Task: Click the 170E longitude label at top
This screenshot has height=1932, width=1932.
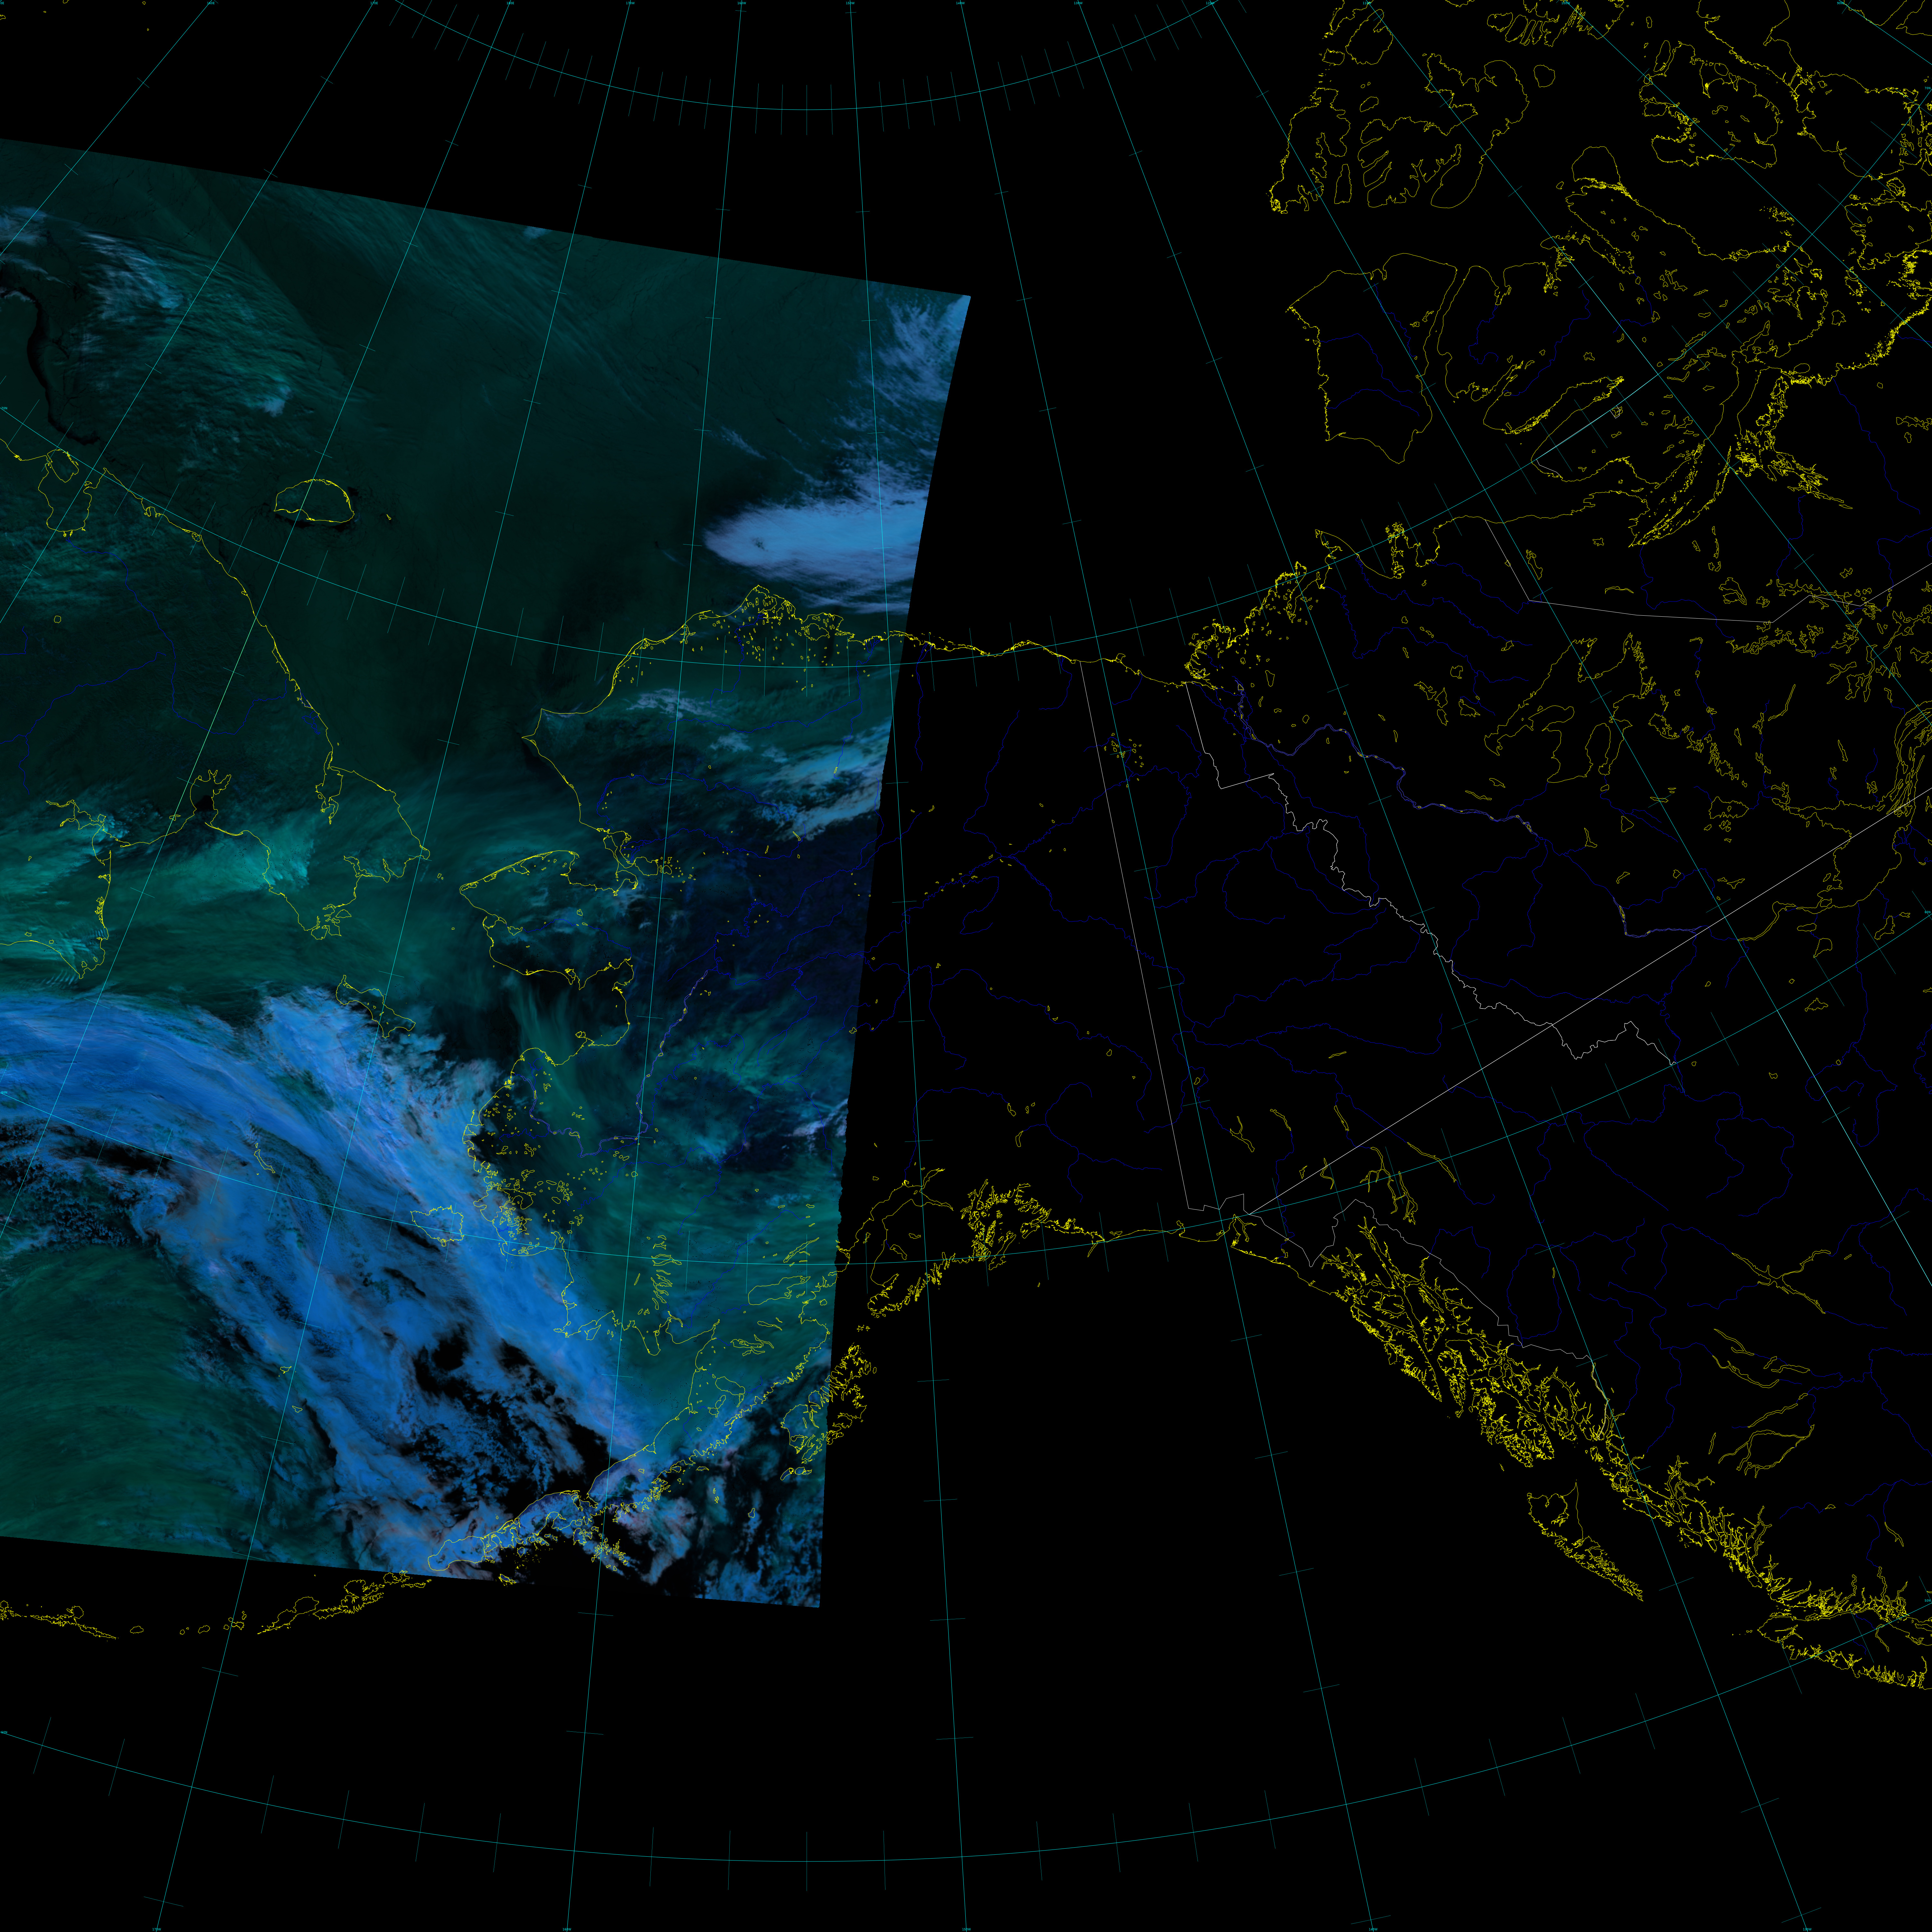Action: pos(374,3)
